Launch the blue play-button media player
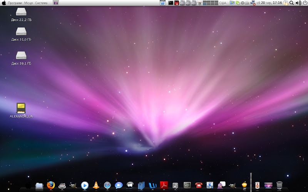The image size is (308, 192). pos(85,185)
